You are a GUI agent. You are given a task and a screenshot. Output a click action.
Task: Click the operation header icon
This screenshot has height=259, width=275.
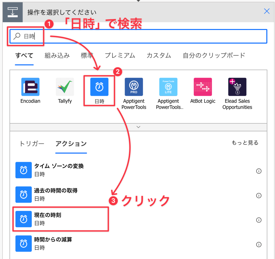pos(13,12)
